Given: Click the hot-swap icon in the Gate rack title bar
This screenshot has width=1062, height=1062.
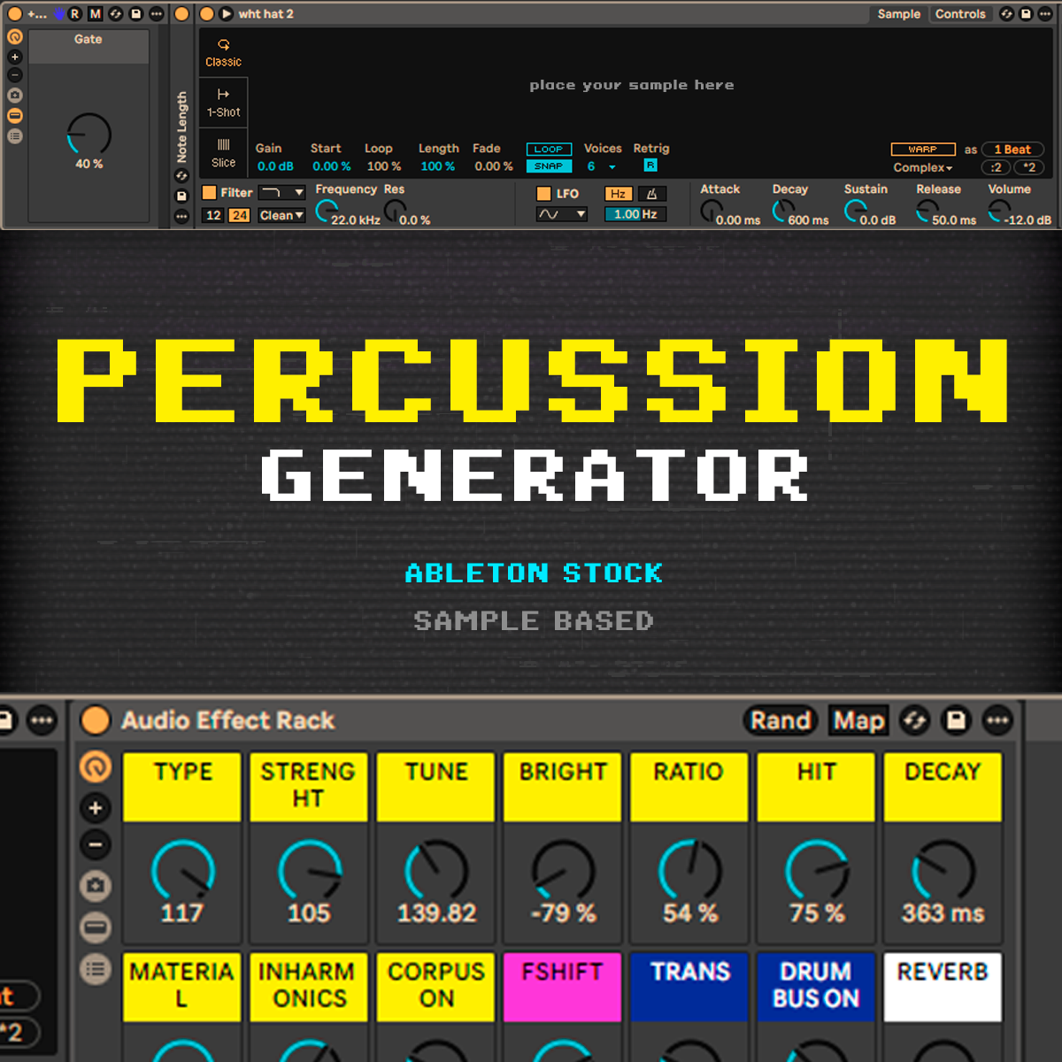Looking at the screenshot, I should click(x=116, y=14).
